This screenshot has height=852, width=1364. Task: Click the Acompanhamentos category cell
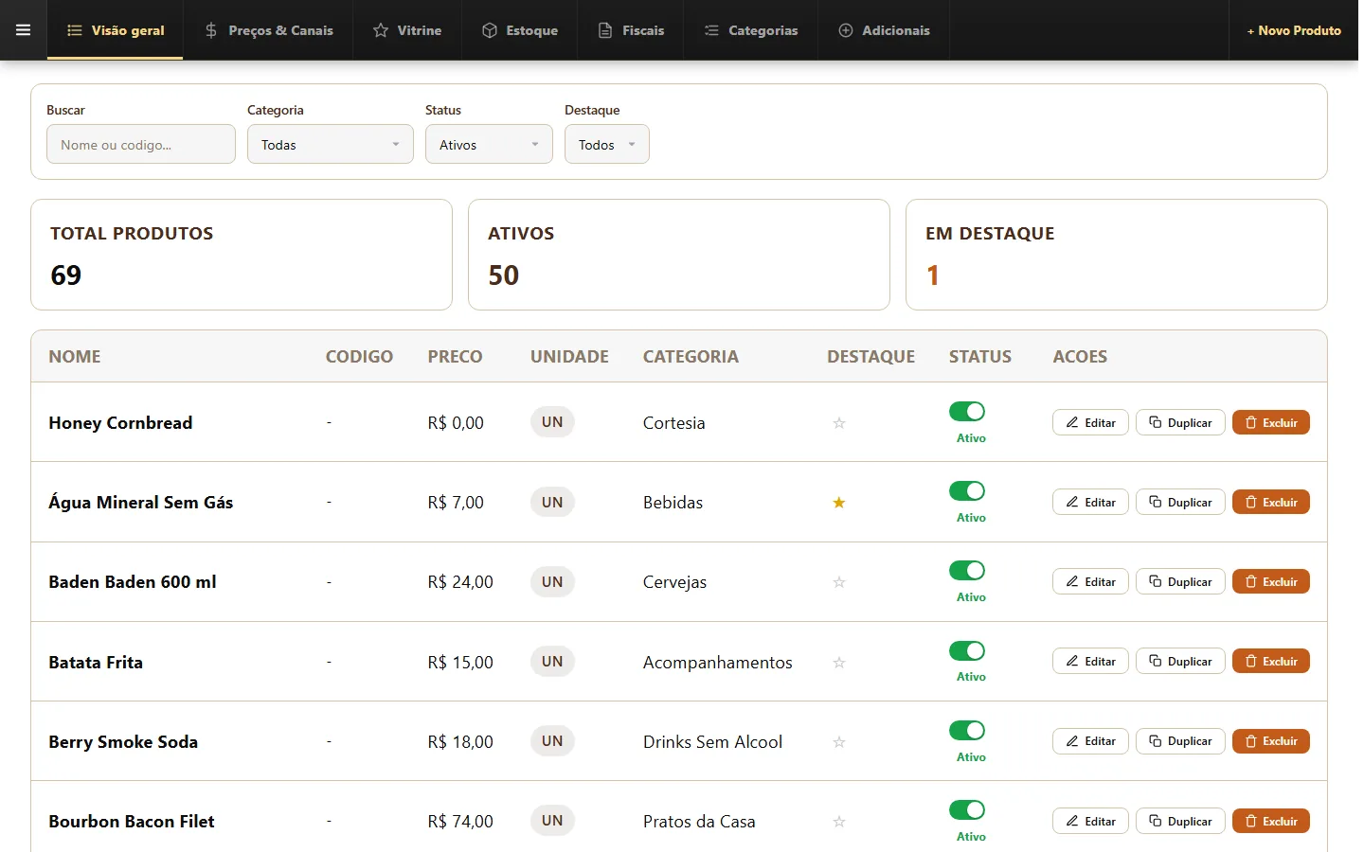718,663
